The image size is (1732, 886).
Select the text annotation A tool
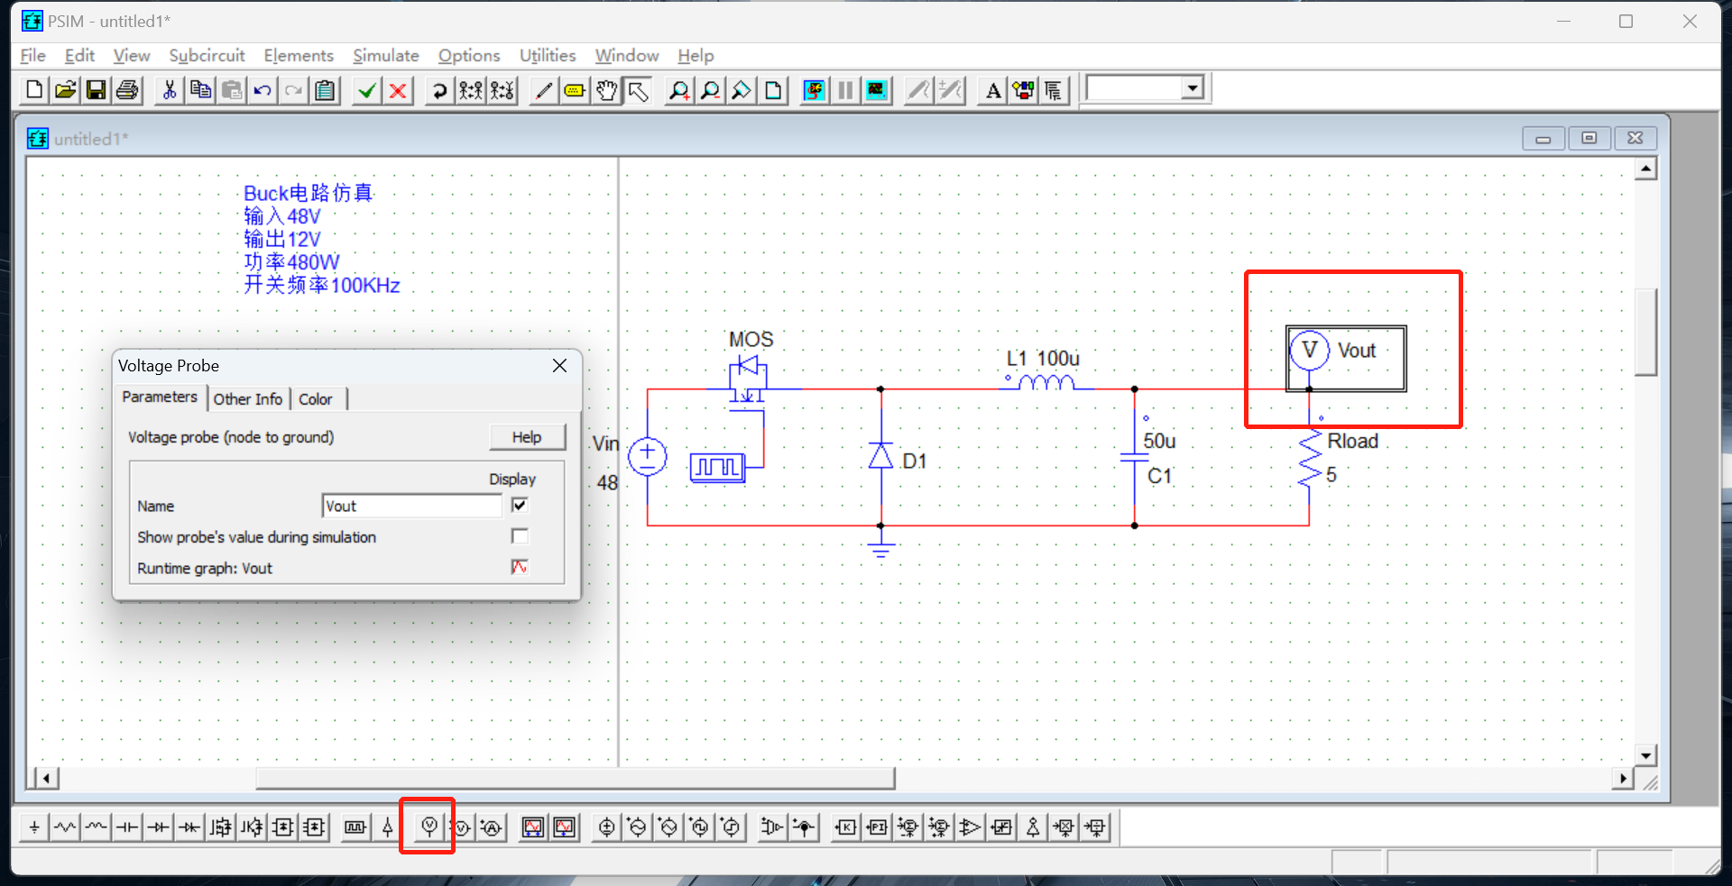click(x=991, y=90)
